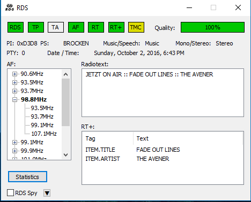Open the dropdown arrow beside RDS Spy
The image size is (251, 202).
click(47, 193)
